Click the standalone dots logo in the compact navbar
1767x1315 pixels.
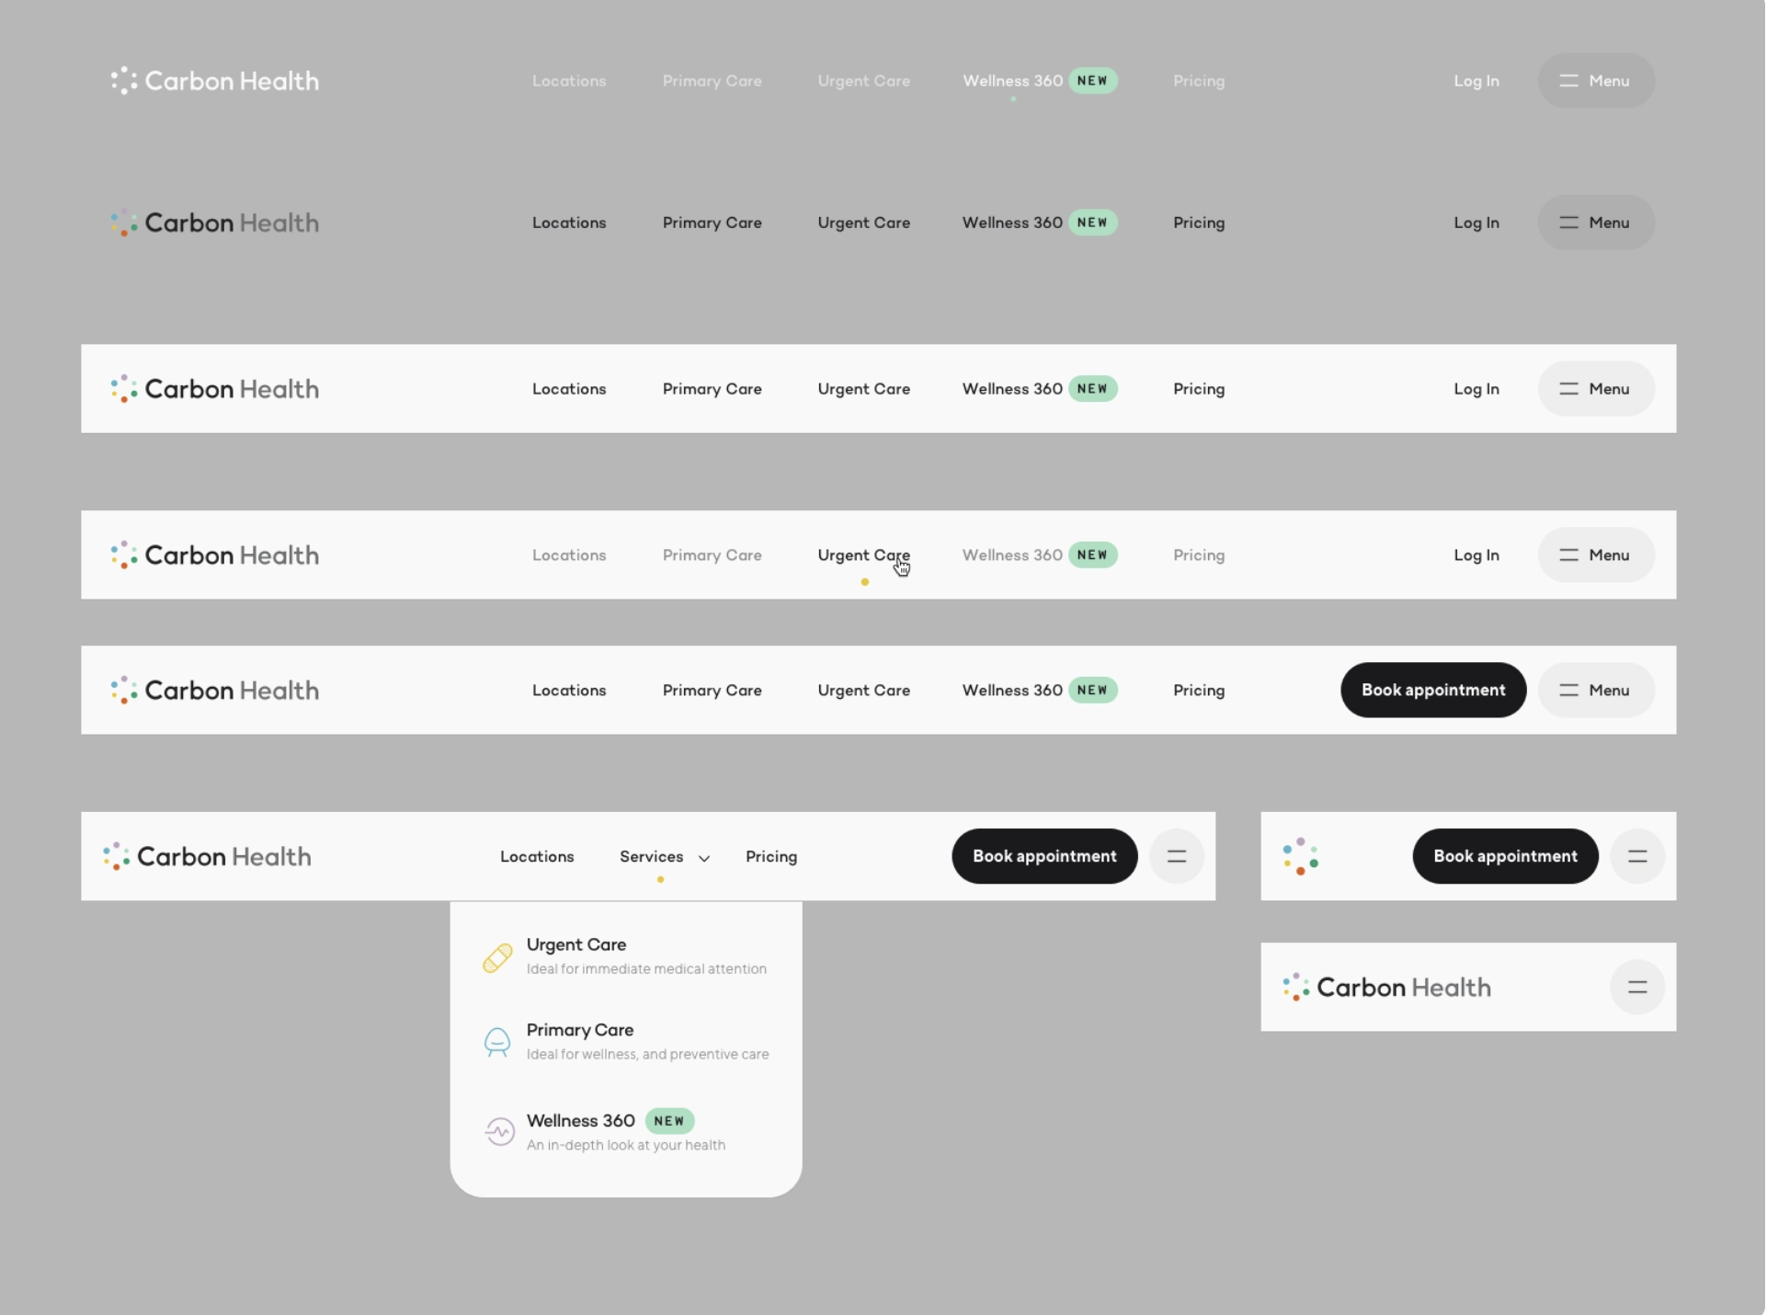point(1302,857)
